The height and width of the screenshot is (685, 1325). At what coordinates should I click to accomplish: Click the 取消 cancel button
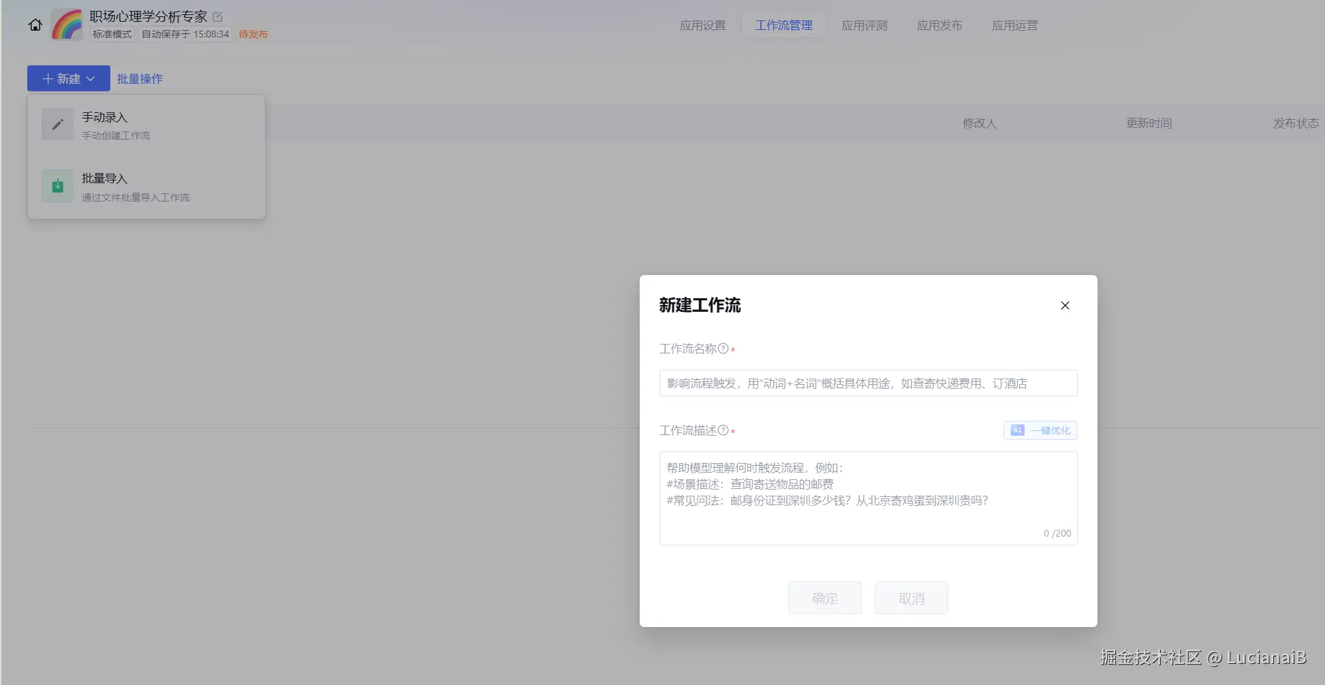coord(911,598)
